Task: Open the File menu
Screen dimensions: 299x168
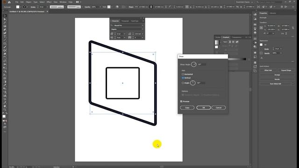Action: 17,2
